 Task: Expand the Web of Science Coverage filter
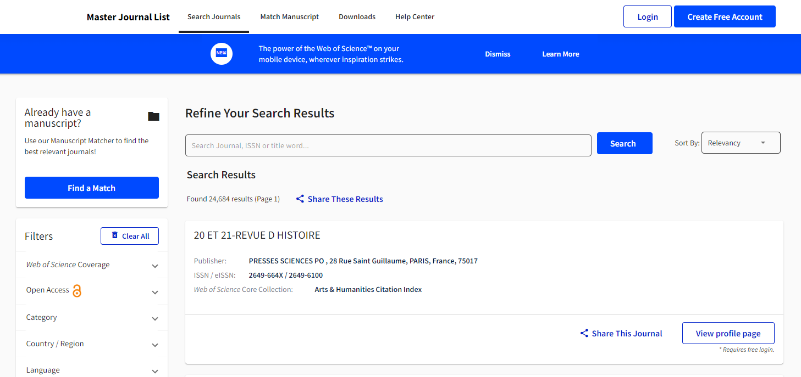pos(92,265)
